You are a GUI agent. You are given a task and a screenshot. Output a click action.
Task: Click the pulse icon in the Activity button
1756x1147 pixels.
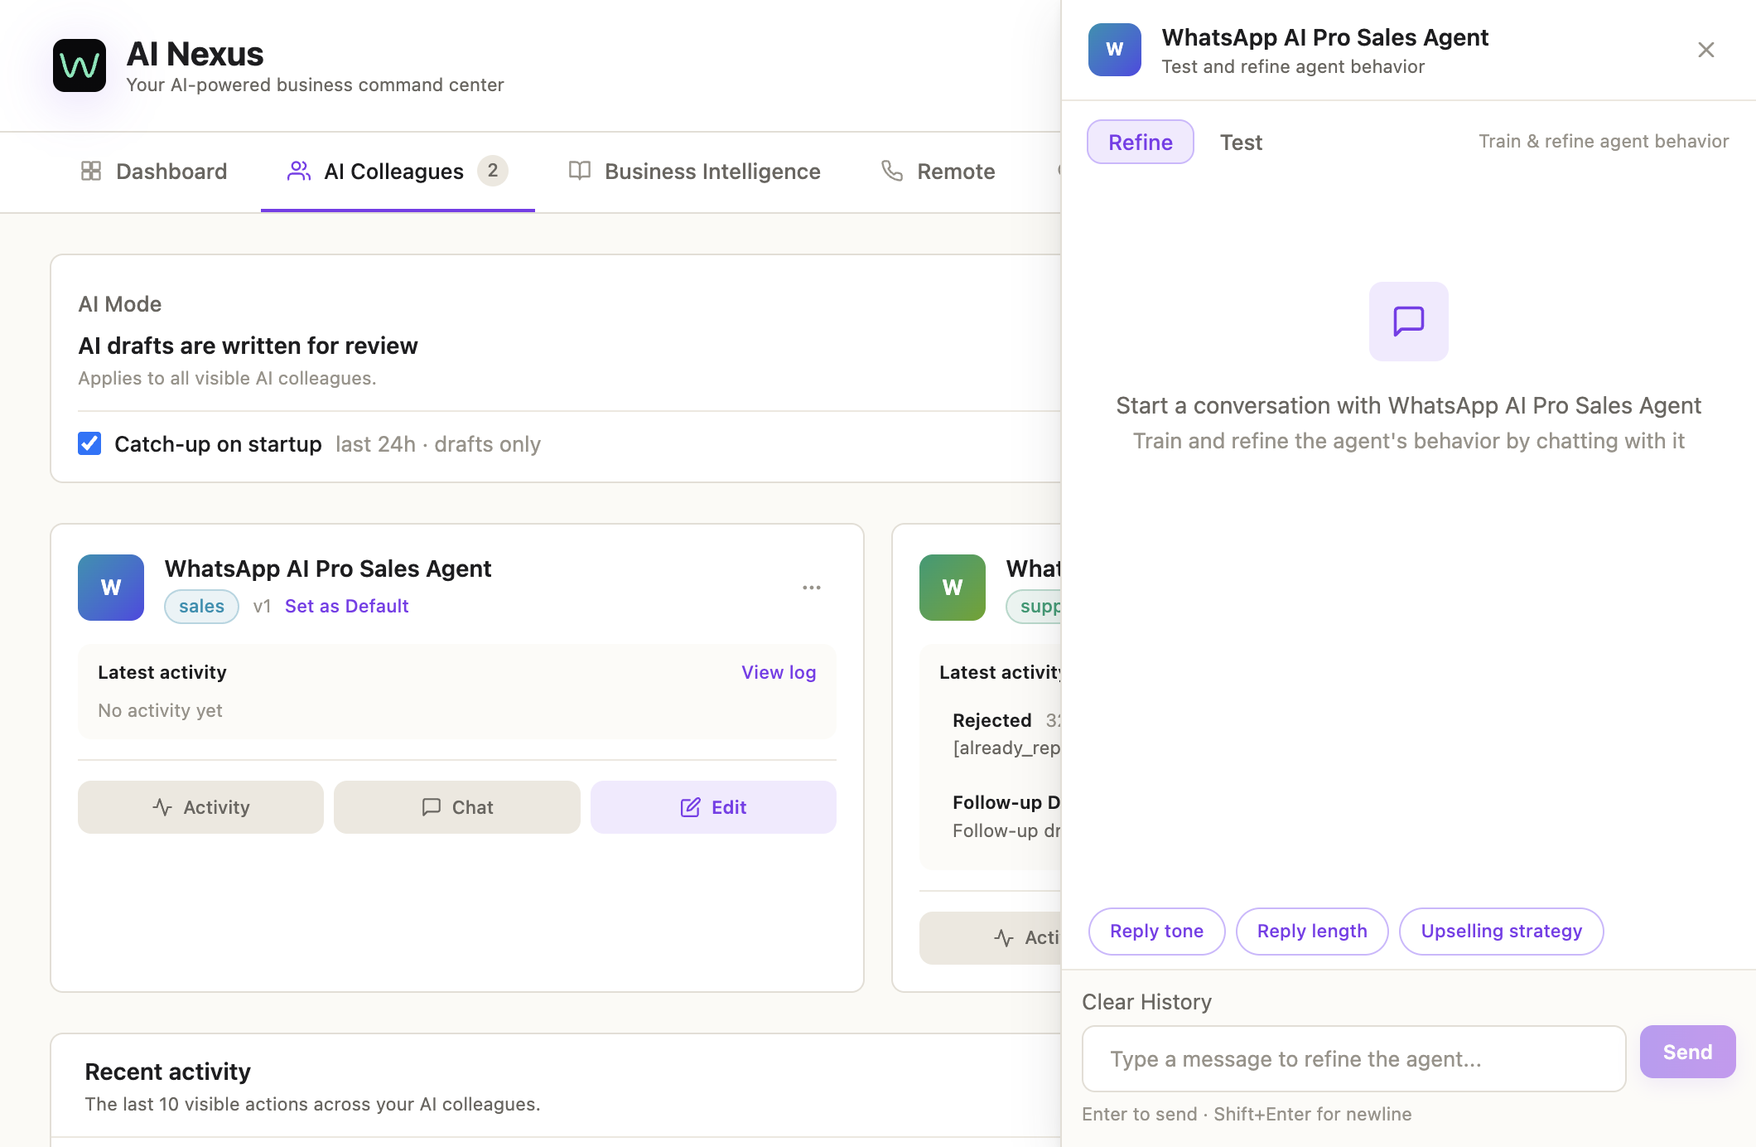pyautogui.click(x=162, y=807)
